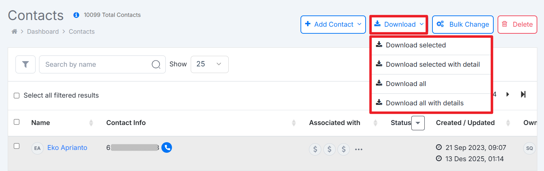Open the Status filter dropdown arrow

point(418,123)
